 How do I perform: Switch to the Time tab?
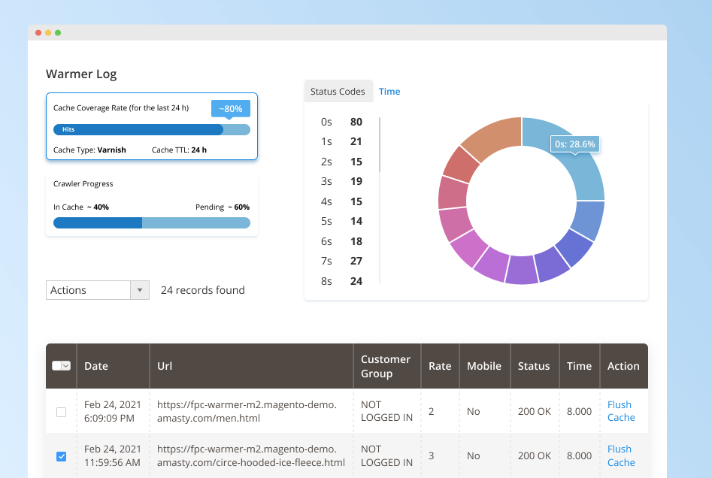[x=389, y=92]
